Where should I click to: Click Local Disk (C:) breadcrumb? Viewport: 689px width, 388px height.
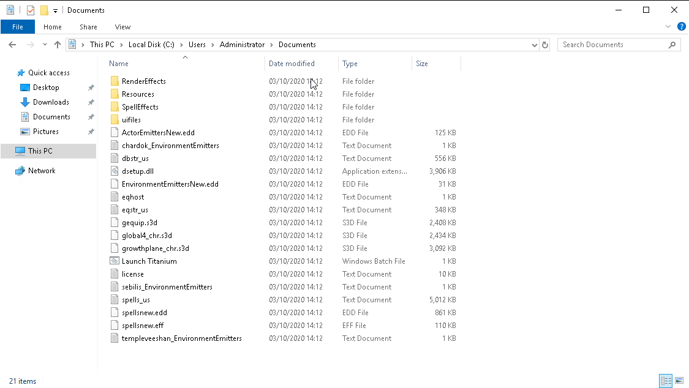(151, 45)
